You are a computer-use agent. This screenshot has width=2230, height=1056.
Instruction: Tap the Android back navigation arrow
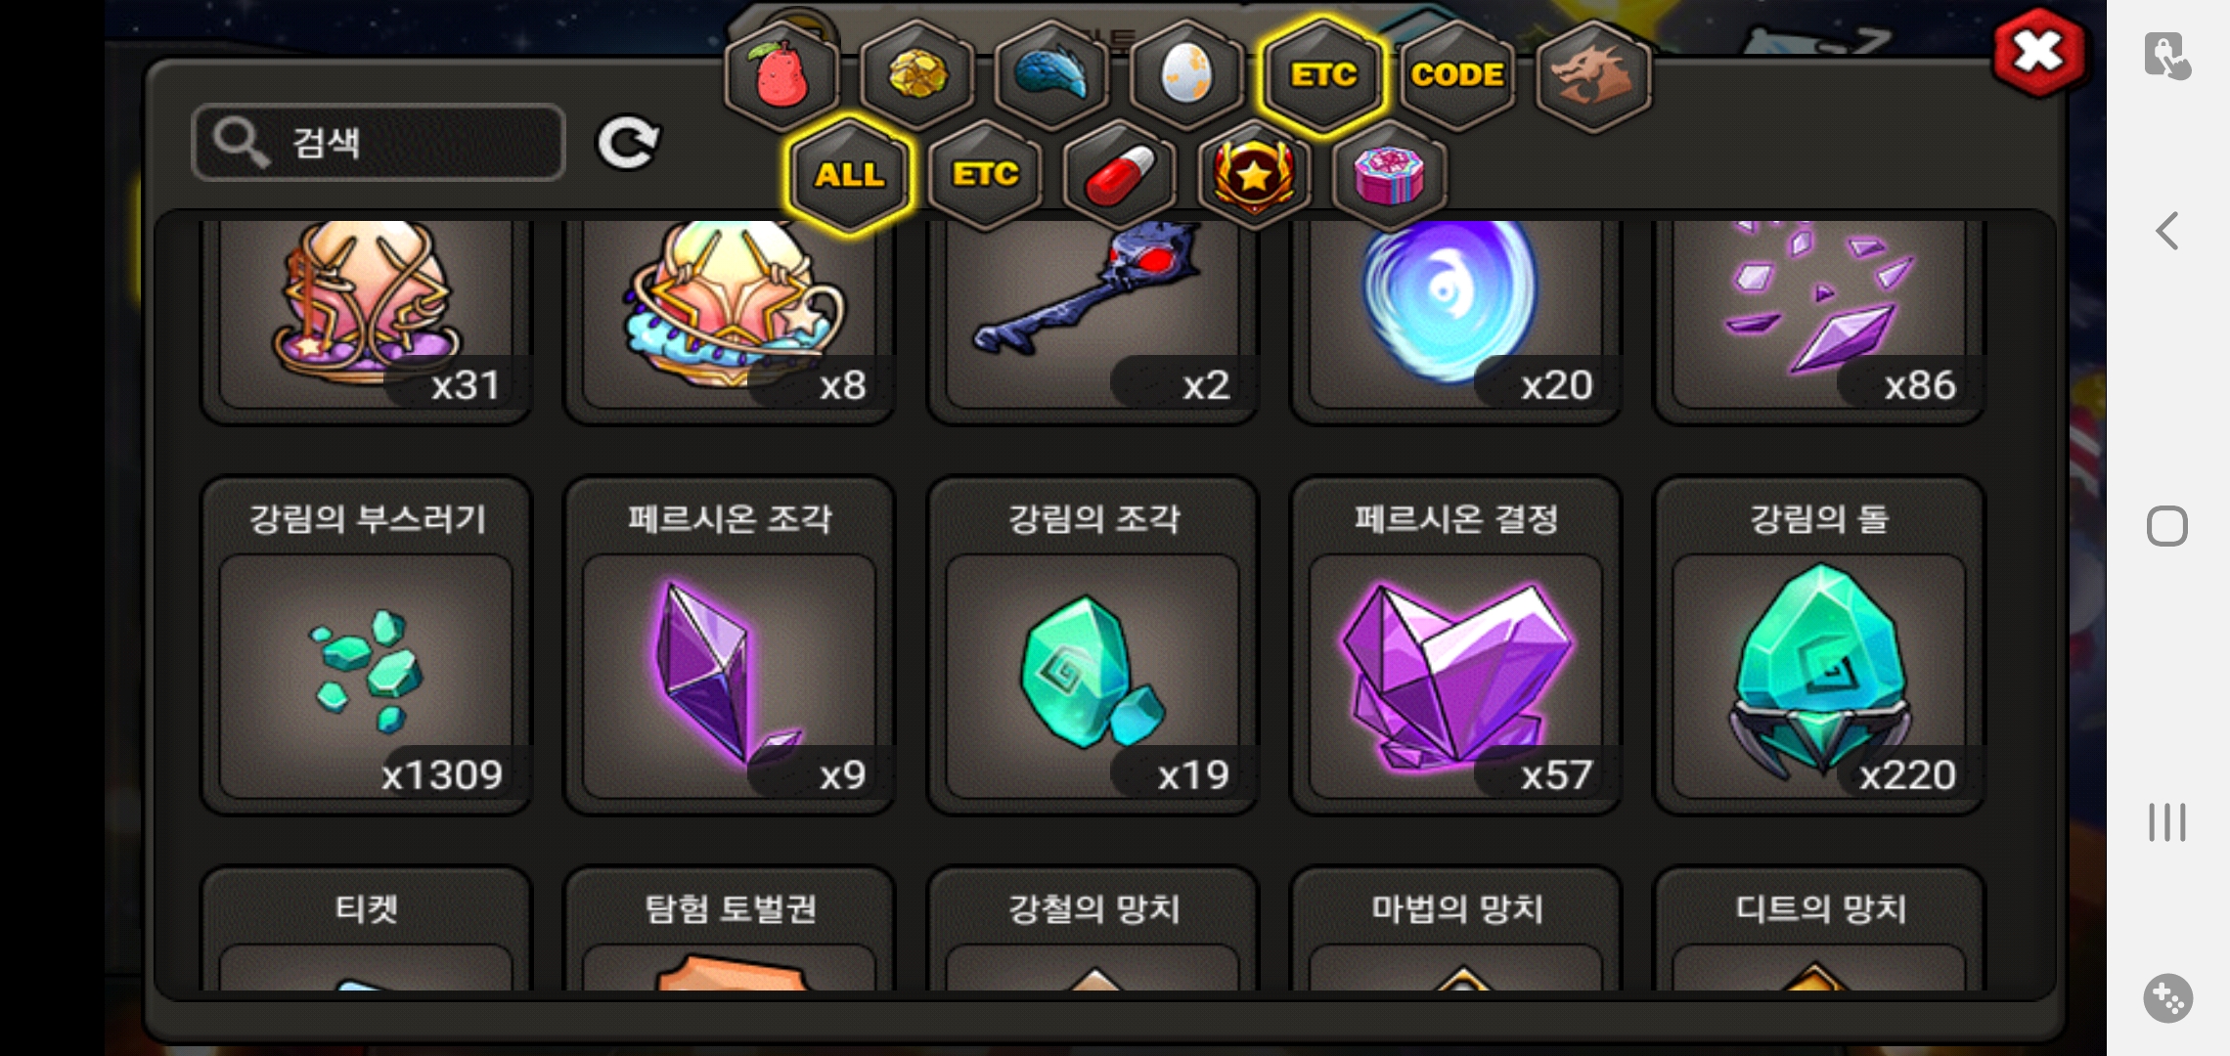click(2167, 232)
